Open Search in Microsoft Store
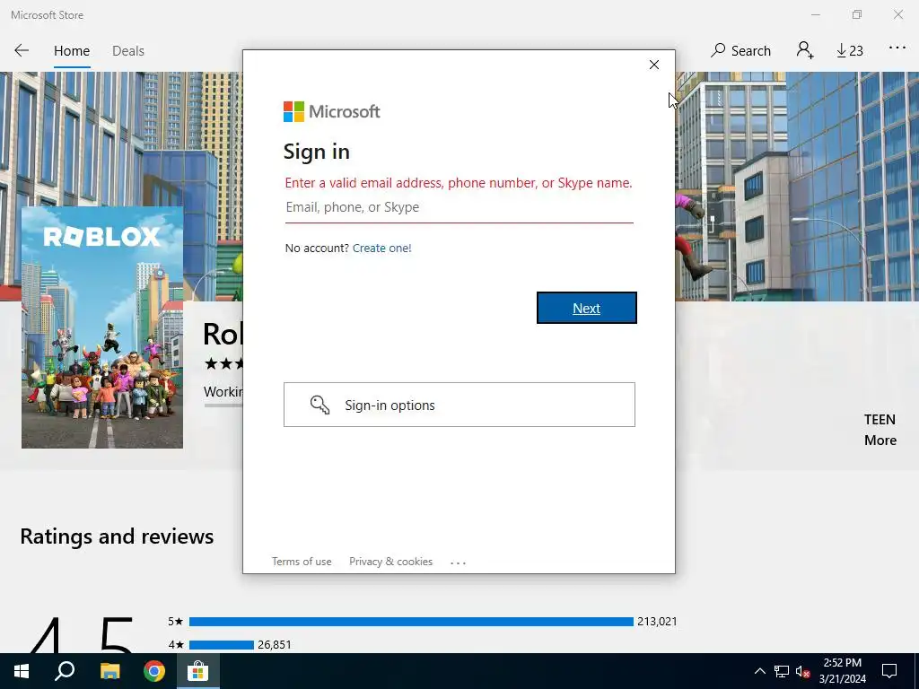 click(x=740, y=50)
